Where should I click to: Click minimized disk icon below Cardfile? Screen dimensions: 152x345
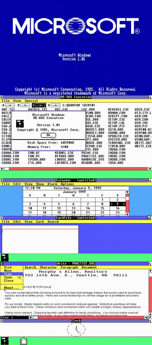click(5, 258)
